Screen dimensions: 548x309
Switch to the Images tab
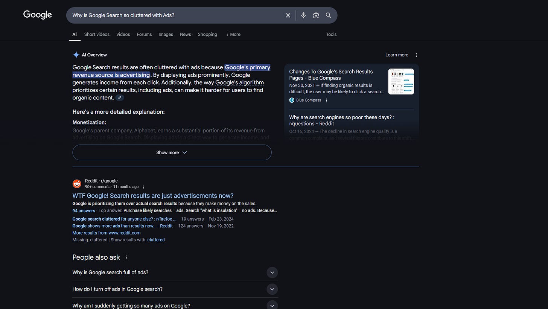pos(166,34)
